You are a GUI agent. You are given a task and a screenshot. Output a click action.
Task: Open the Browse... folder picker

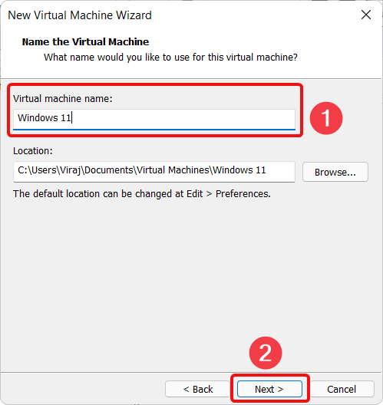coord(335,172)
